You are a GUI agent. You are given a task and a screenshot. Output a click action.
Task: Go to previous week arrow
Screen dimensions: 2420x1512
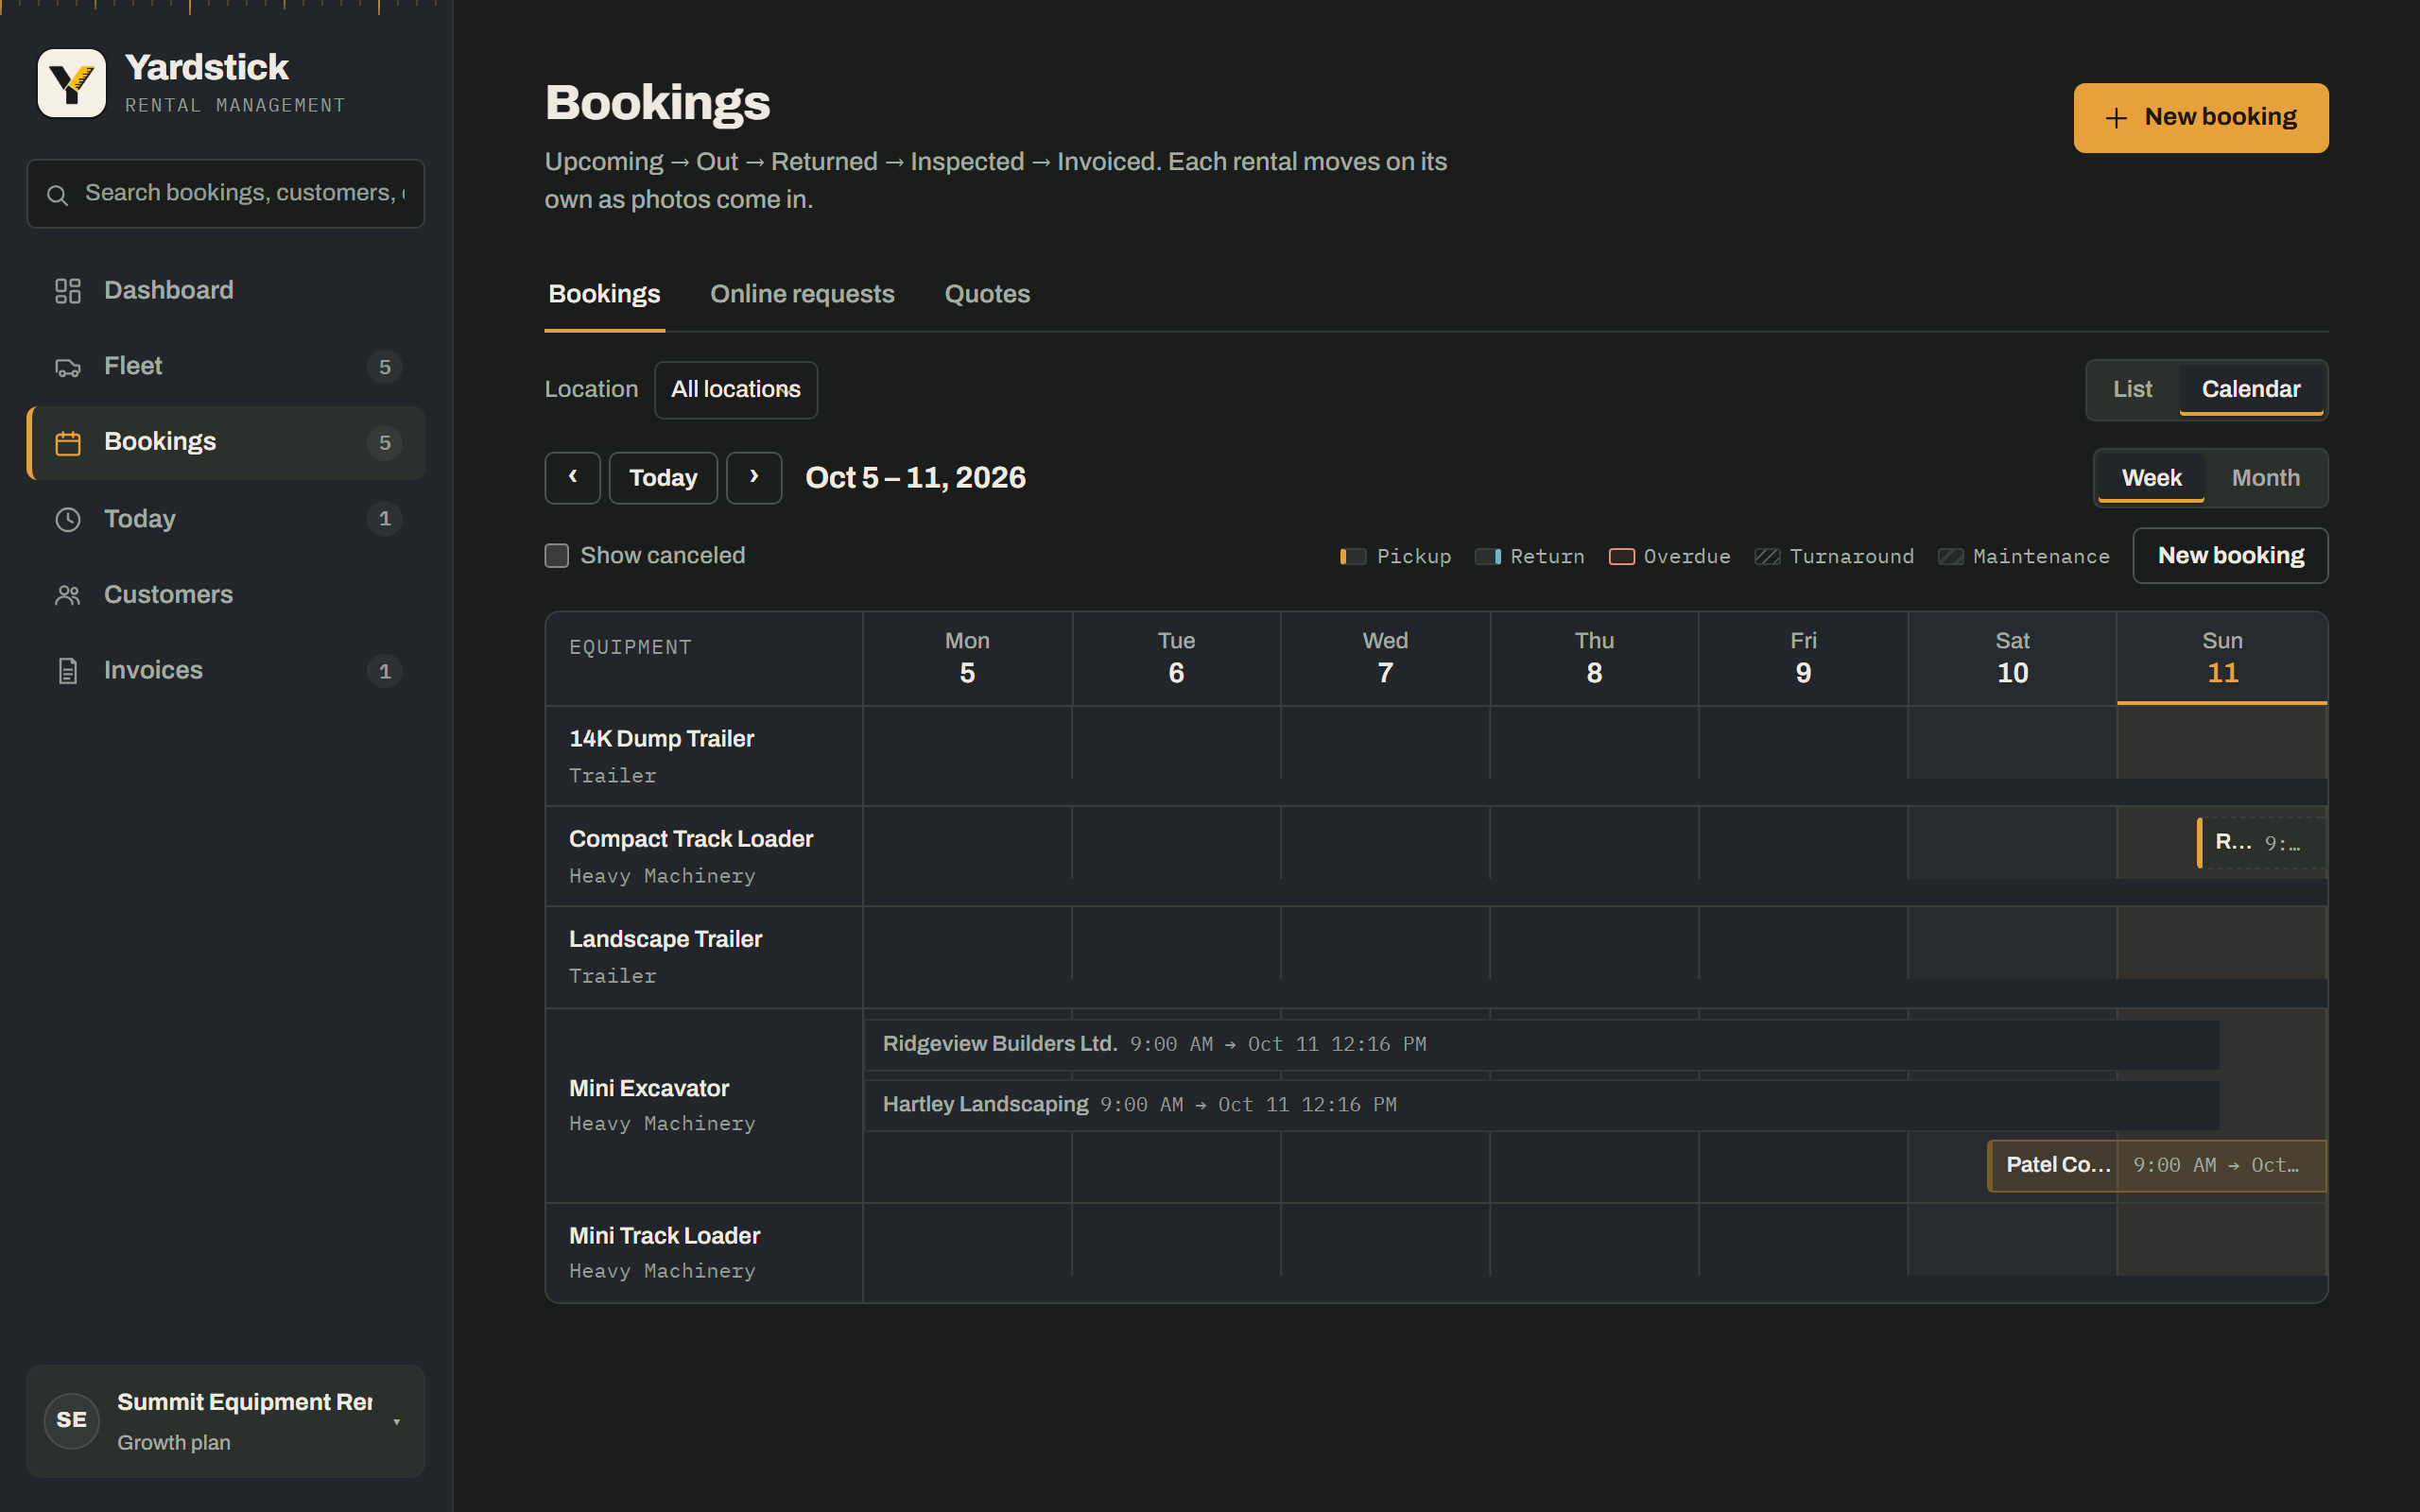click(572, 478)
